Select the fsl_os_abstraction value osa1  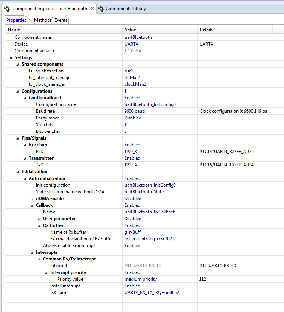tap(129, 71)
